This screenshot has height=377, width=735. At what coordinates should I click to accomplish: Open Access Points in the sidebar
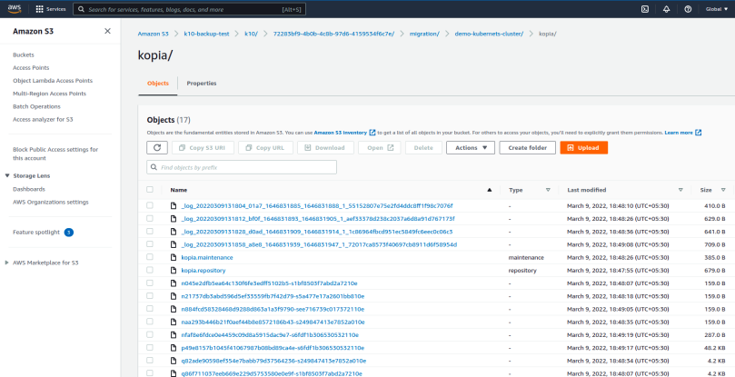31,67
